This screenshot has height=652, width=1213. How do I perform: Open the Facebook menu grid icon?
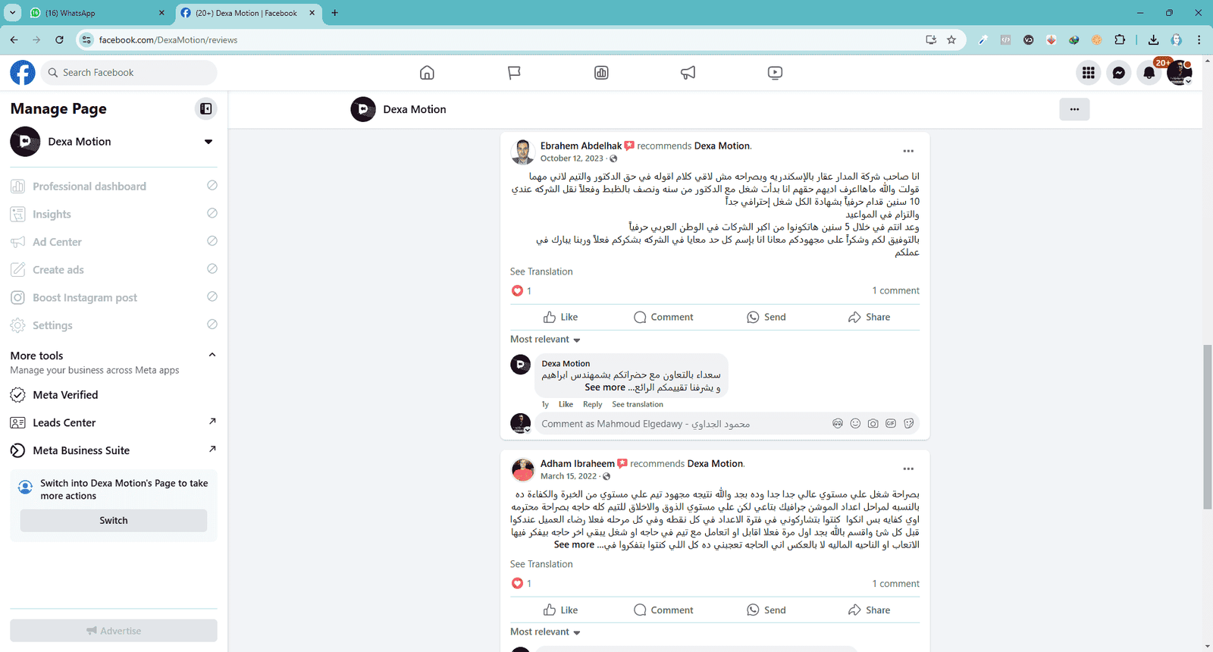[x=1089, y=73]
